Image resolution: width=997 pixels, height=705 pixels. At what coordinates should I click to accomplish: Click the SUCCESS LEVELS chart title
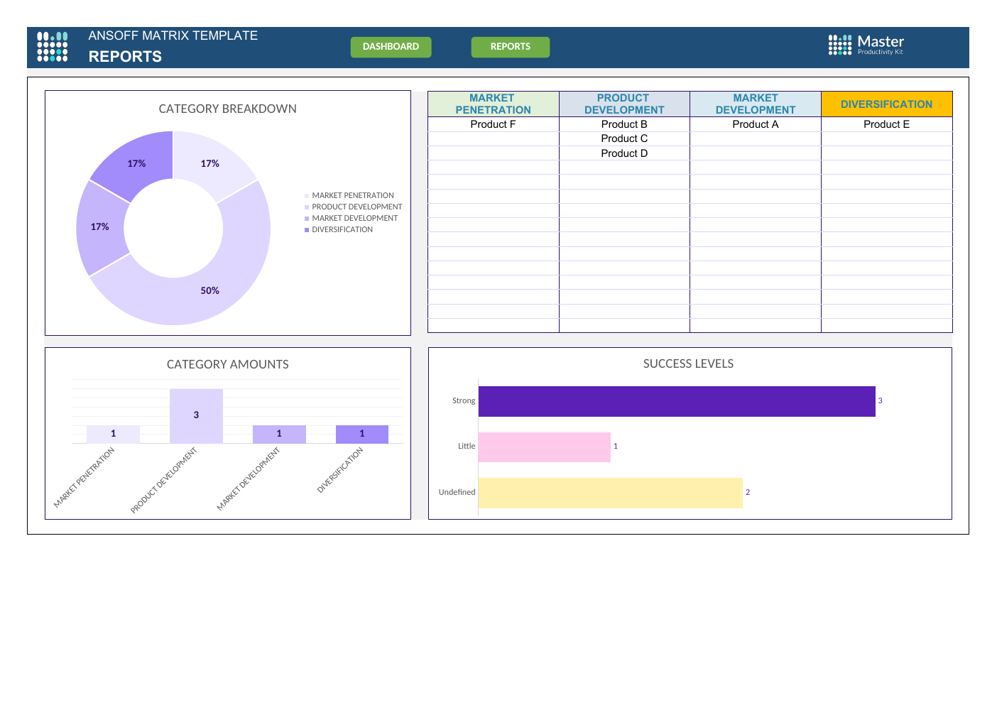click(x=689, y=364)
